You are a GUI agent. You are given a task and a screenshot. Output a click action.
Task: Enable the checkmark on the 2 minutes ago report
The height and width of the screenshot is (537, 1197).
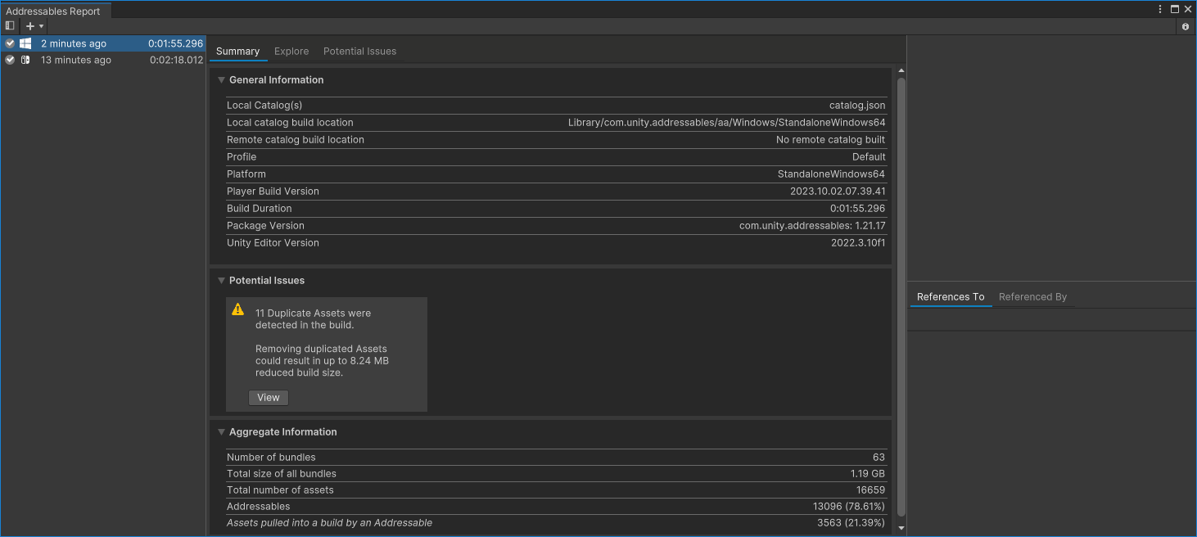(9, 43)
